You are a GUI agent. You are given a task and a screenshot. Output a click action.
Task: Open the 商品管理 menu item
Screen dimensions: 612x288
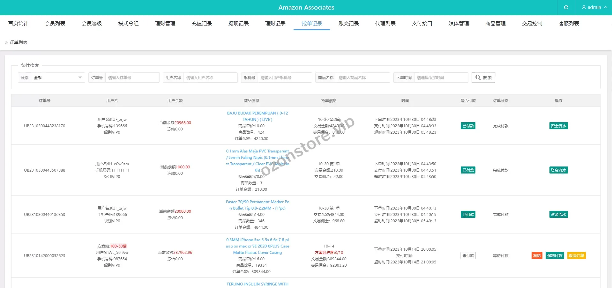click(x=495, y=24)
